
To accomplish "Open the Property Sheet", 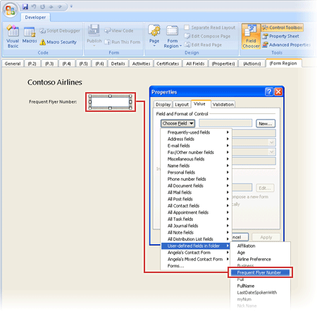I will pos(280,36).
